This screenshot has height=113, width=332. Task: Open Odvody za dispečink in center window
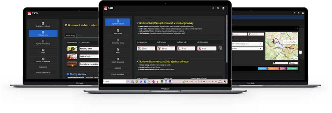tap(118, 60)
